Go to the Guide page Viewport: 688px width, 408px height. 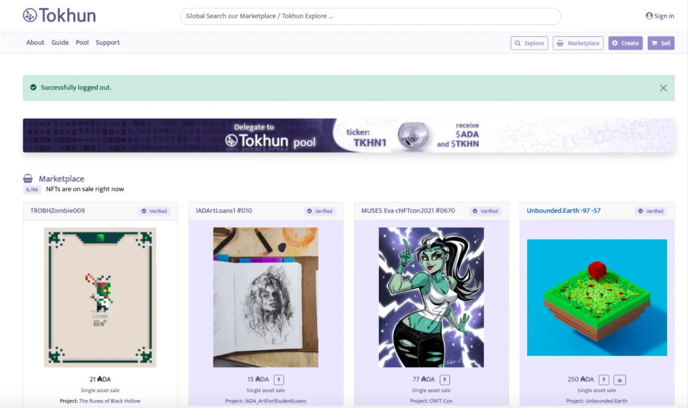pos(60,43)
